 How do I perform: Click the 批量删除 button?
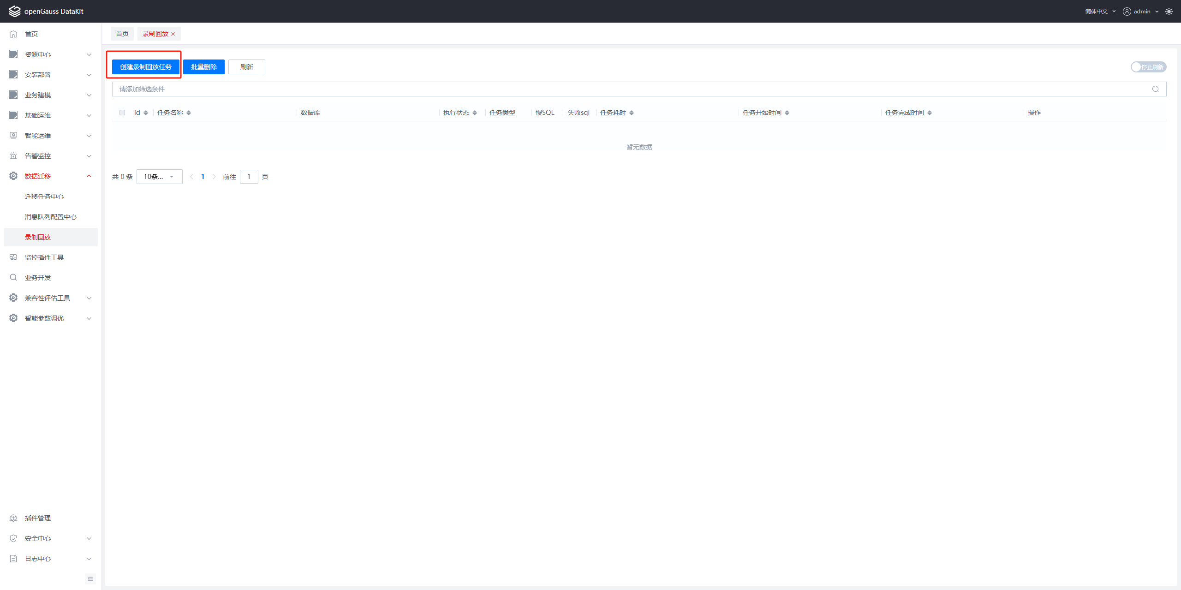[x=203, y=67]
